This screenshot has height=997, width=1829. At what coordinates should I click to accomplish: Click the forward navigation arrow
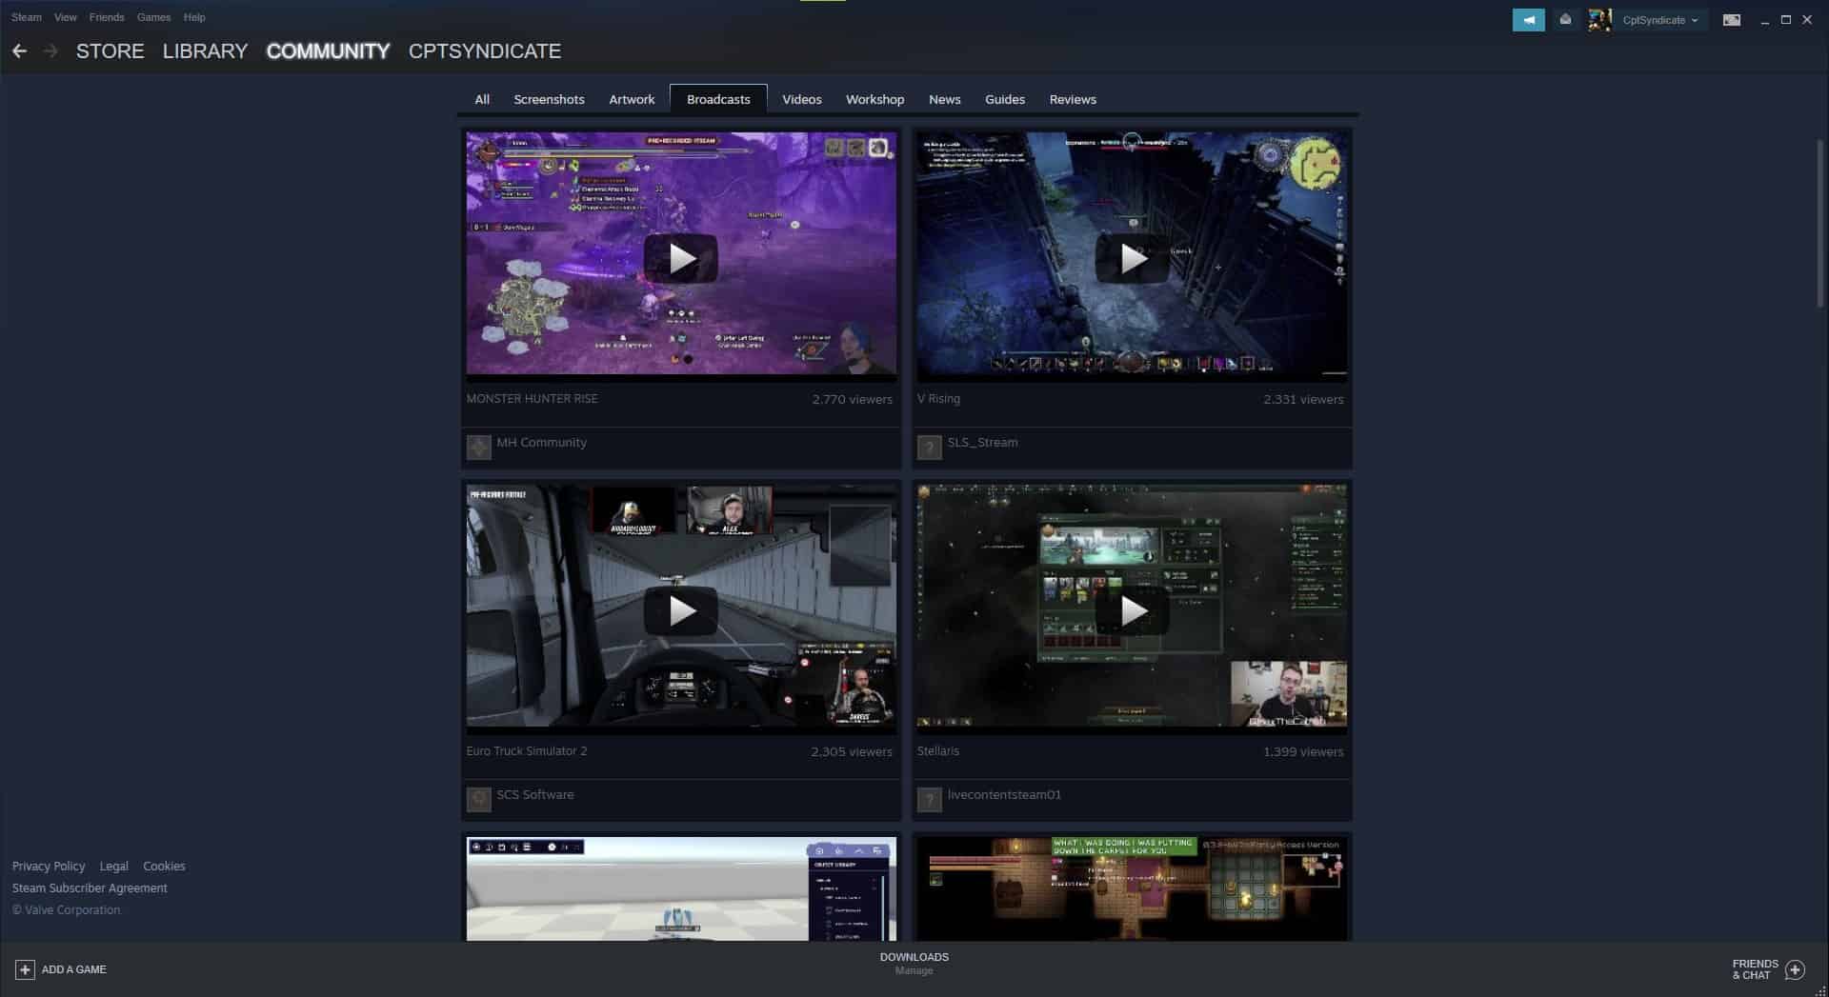[x=52, y=50]
